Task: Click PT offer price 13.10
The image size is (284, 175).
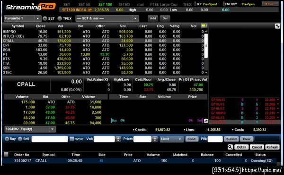Action: pos(105,54)
